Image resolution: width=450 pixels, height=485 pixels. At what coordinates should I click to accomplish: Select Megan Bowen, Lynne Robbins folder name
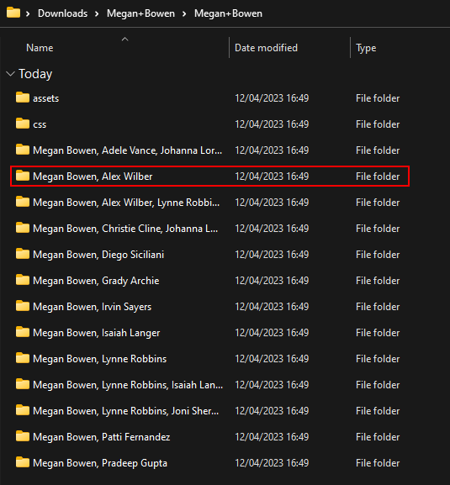click(x=99, y=359)
